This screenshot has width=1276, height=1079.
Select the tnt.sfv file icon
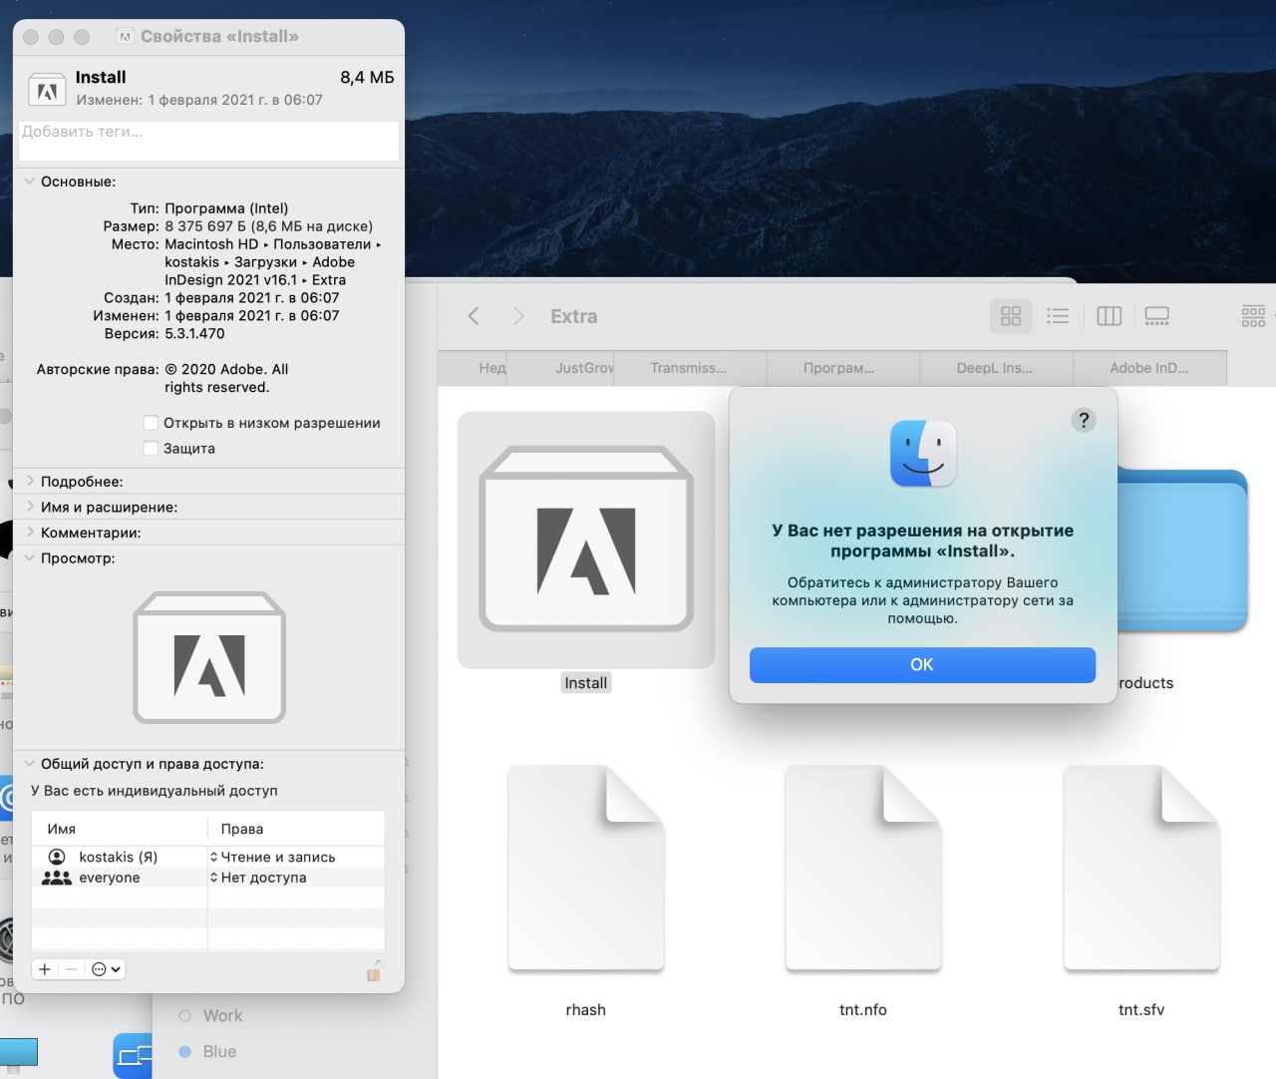point(1141,868)
